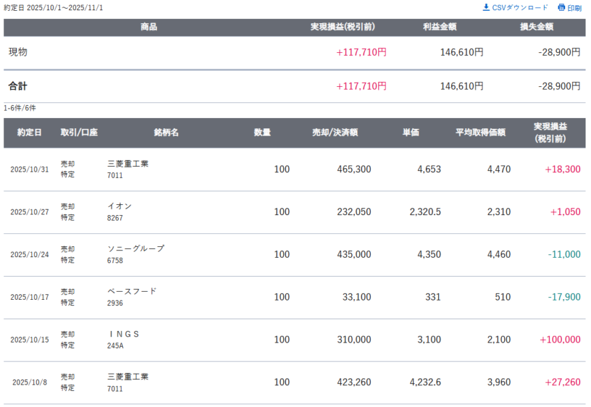The image size is (591, 407).
Task: Click the 約定日 column header
Action: [29, 132]
